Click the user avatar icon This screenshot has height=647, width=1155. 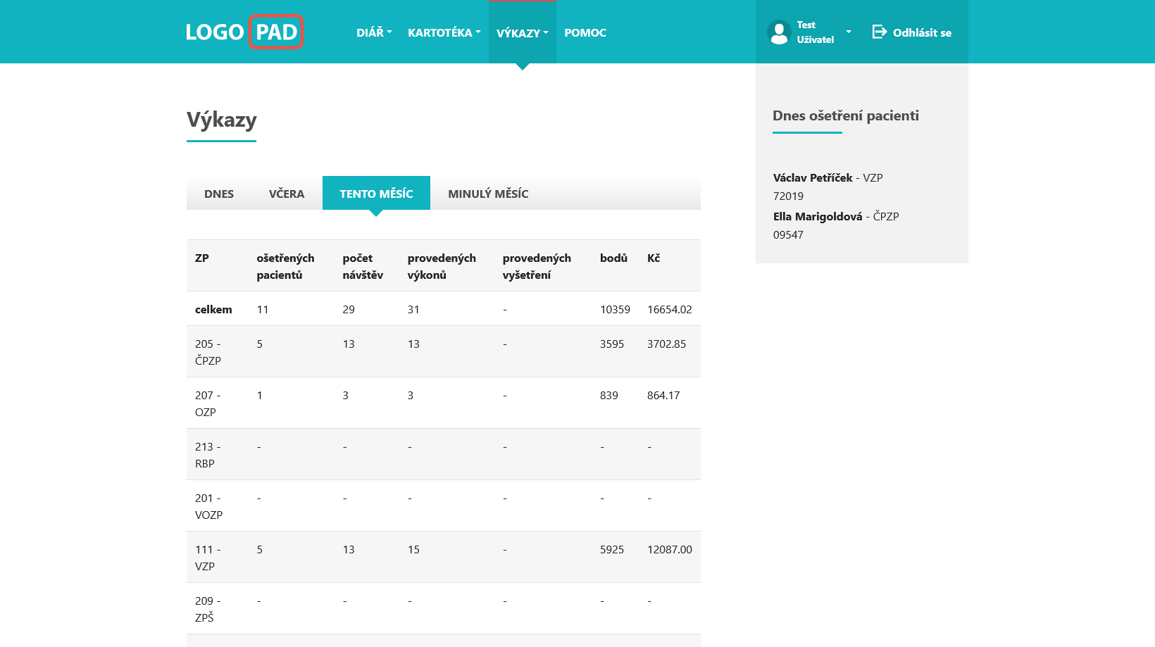point(779,32)
